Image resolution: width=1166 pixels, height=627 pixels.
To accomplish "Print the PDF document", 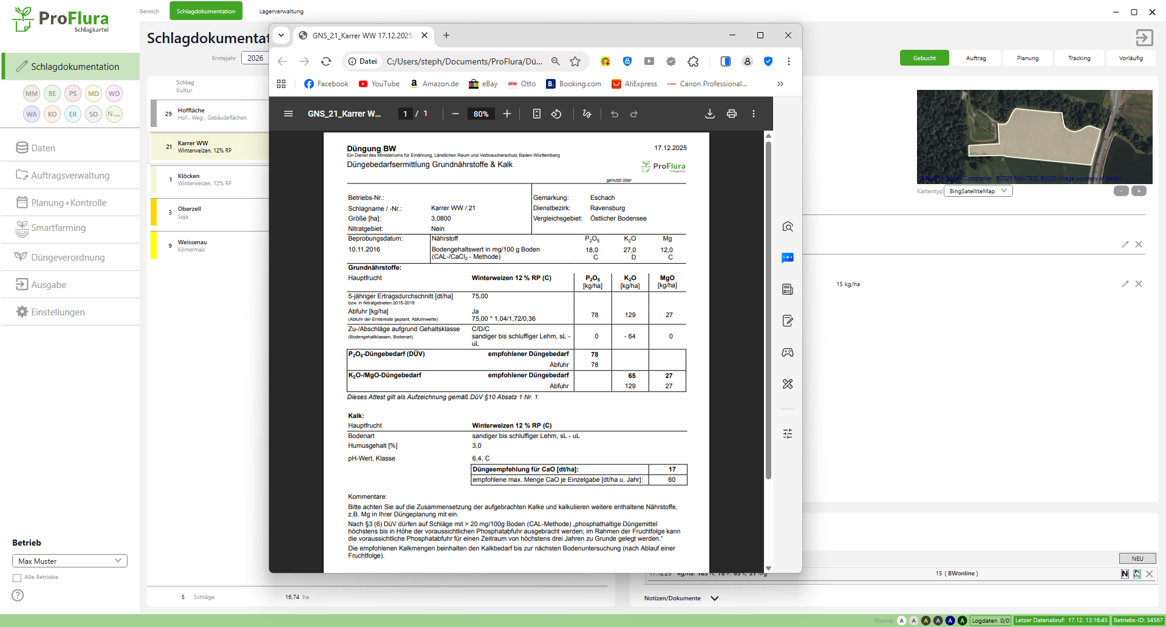I will pos(732,114).
